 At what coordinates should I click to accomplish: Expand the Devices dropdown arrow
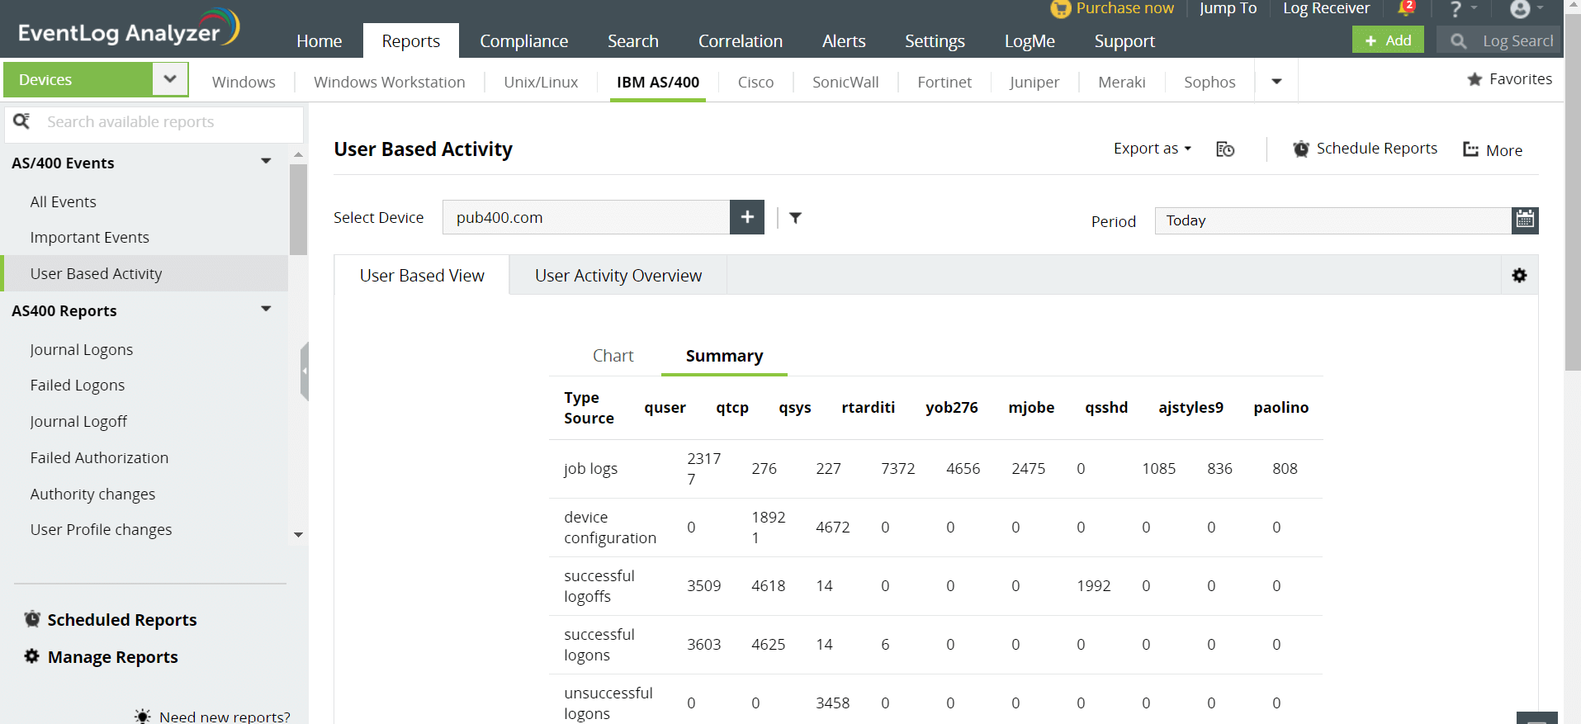coord(170,79)
